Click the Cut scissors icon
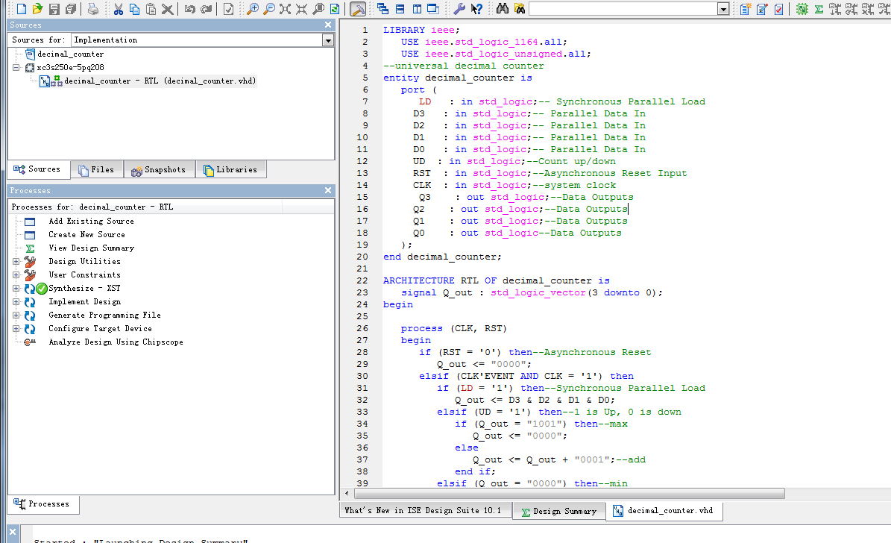This screenshot has width=891, height=543. pyautogui.click(x=118, y=9)
